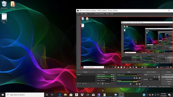Pop out the Mixer dock panel
Viewport: 173px width, 97px height.
pos(142,72)
